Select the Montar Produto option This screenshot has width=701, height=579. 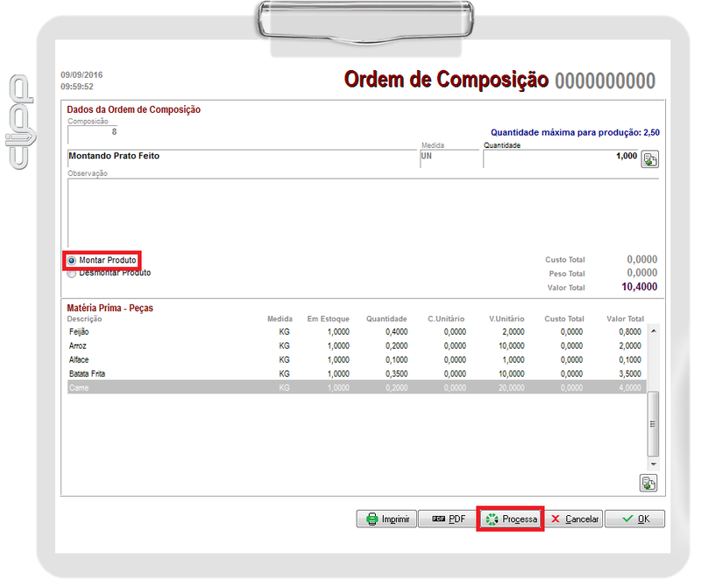coord(72,261)
